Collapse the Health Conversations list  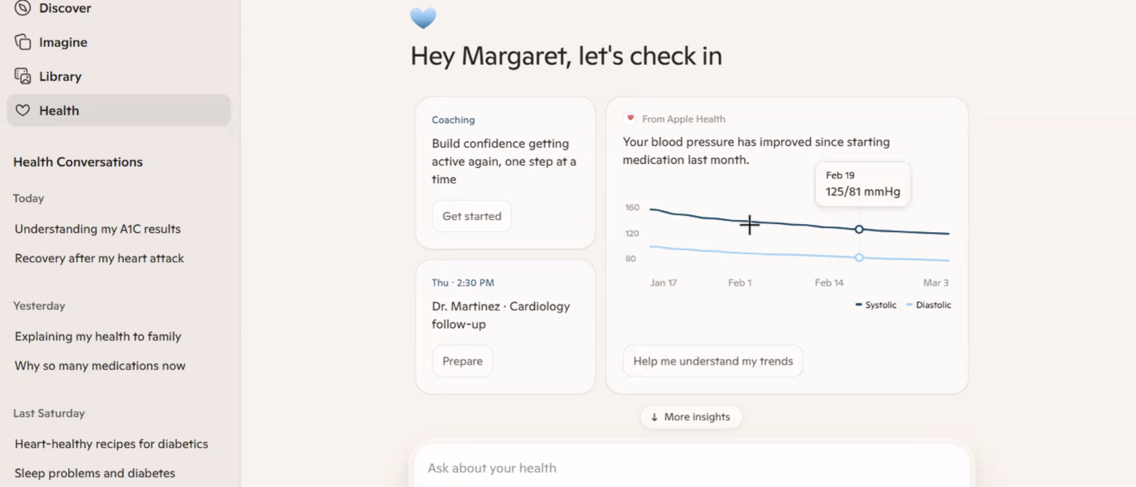(77, 162)
